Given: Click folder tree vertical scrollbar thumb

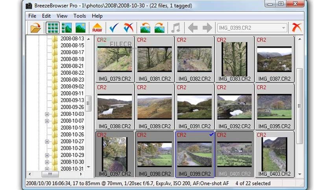Looking at the screenshot, I should pyautogui.click(x=88, y=103).
